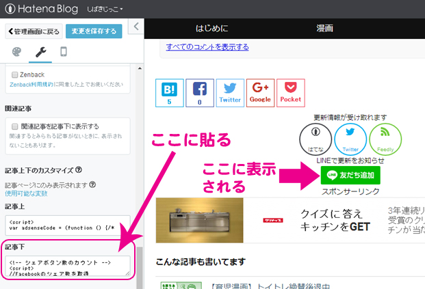
Task: Select the wrench customize tab
Action: pos(40,52)
